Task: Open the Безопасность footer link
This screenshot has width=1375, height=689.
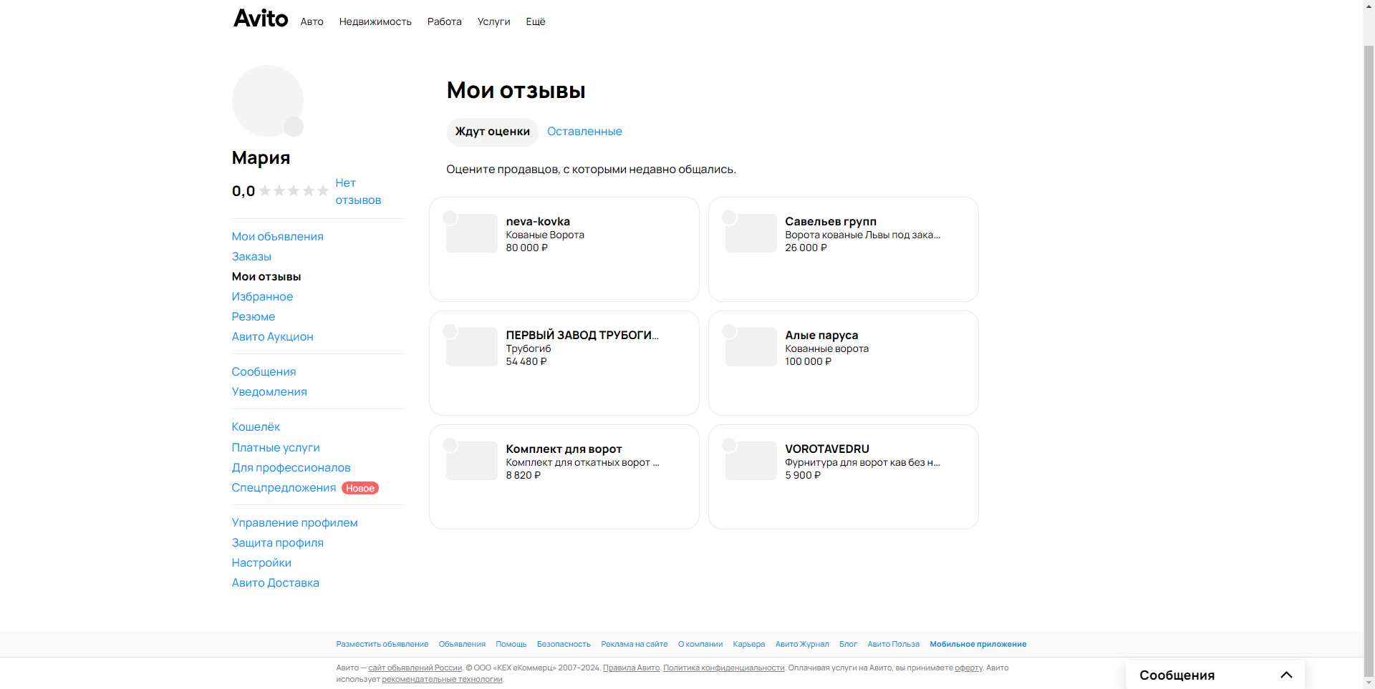Action: [564, 645]
